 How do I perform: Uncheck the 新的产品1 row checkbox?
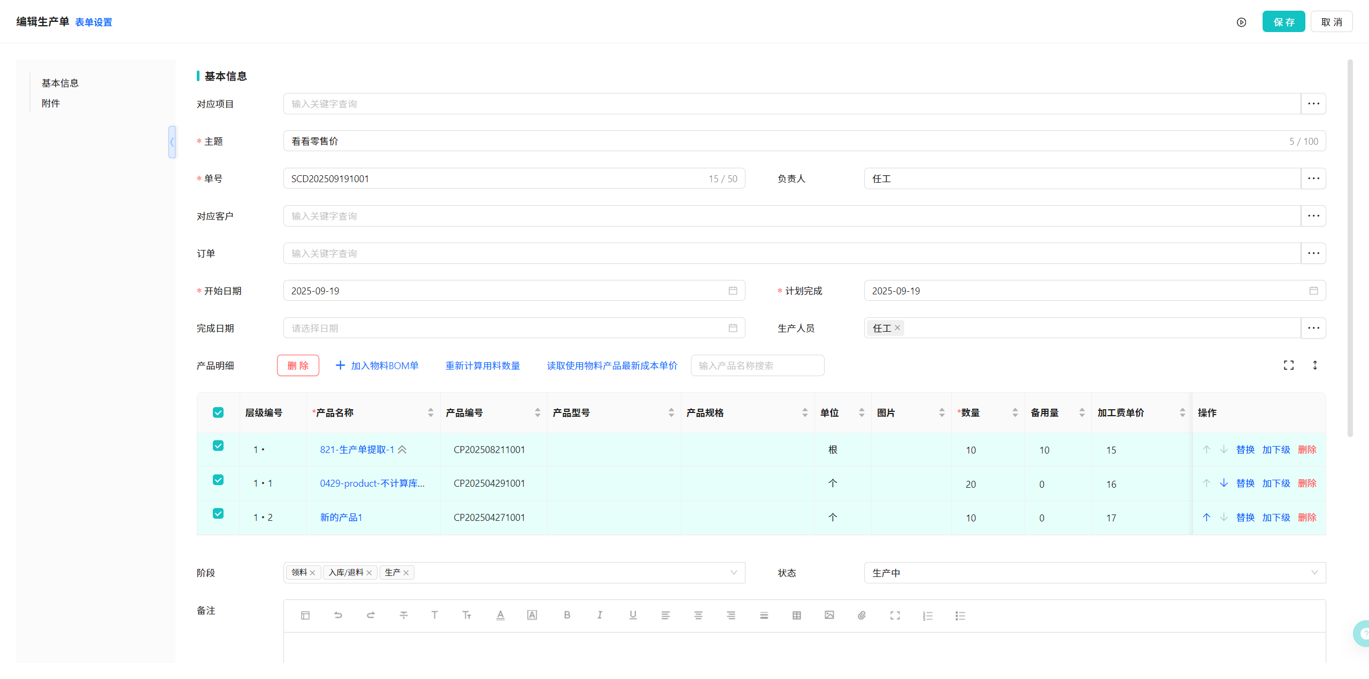click(218, 514)
